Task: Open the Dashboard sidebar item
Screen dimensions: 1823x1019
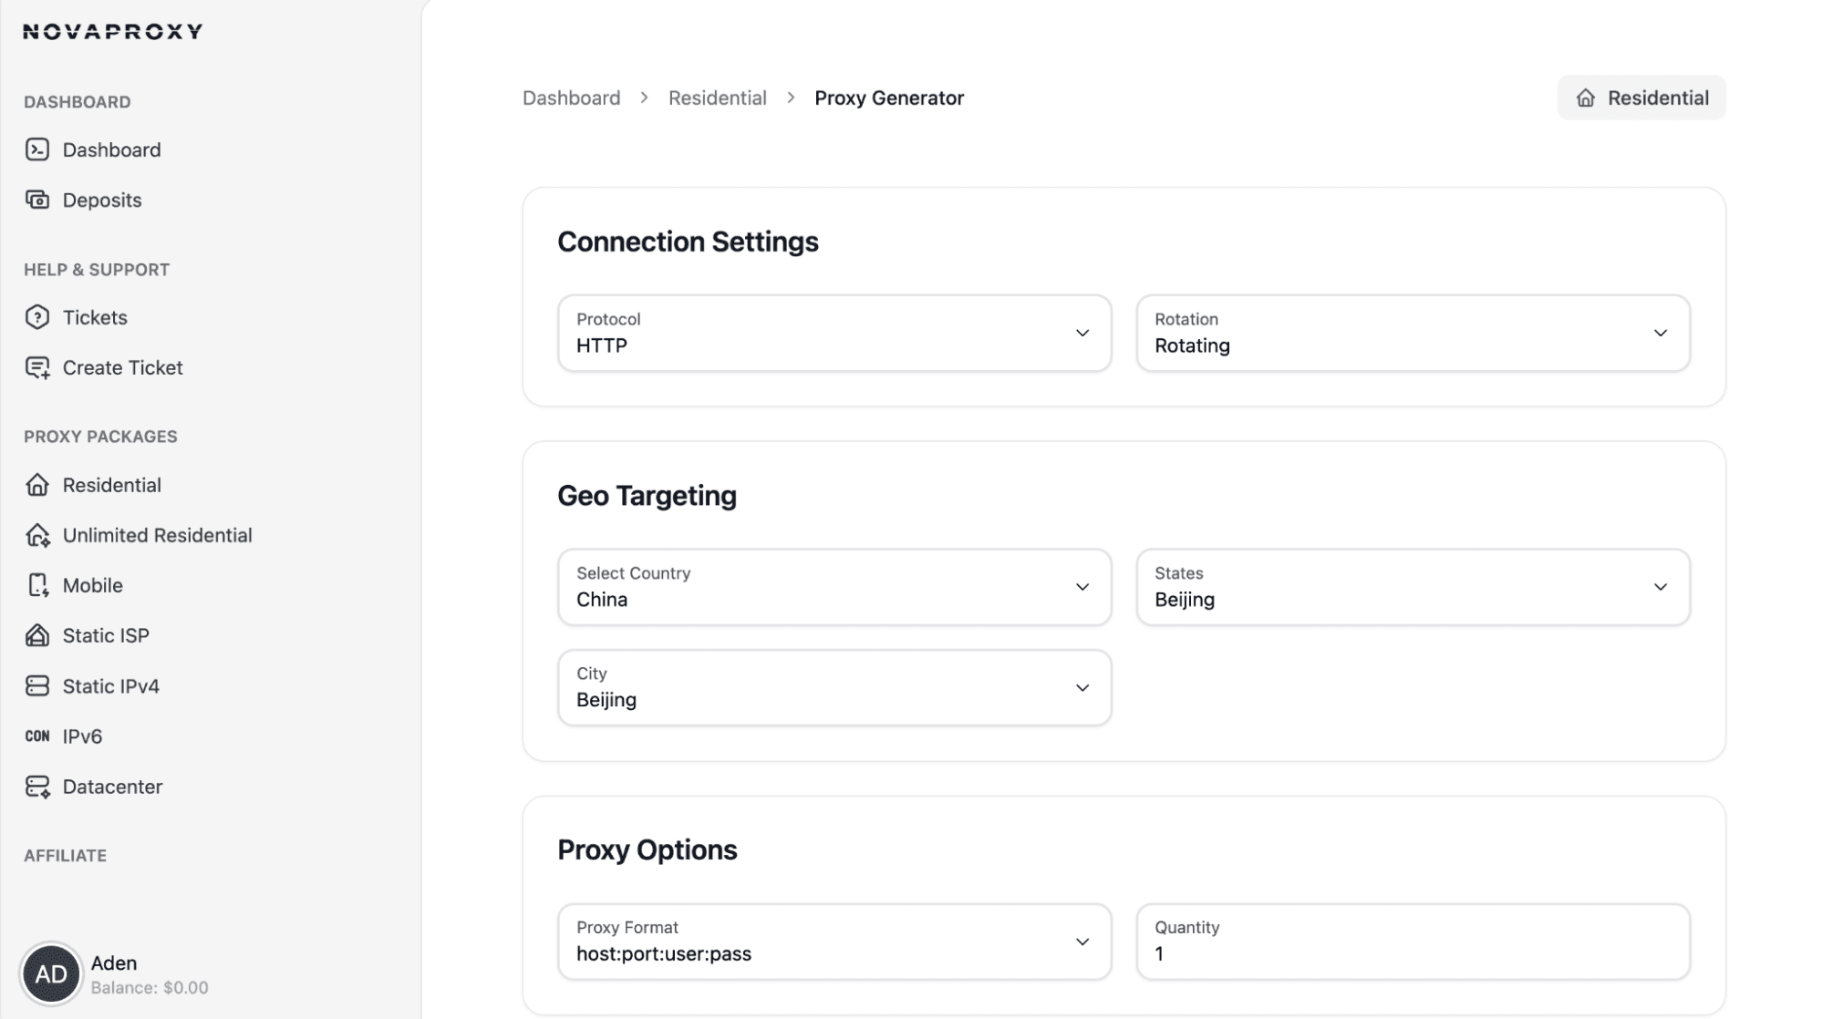Action: pos(112,149)
